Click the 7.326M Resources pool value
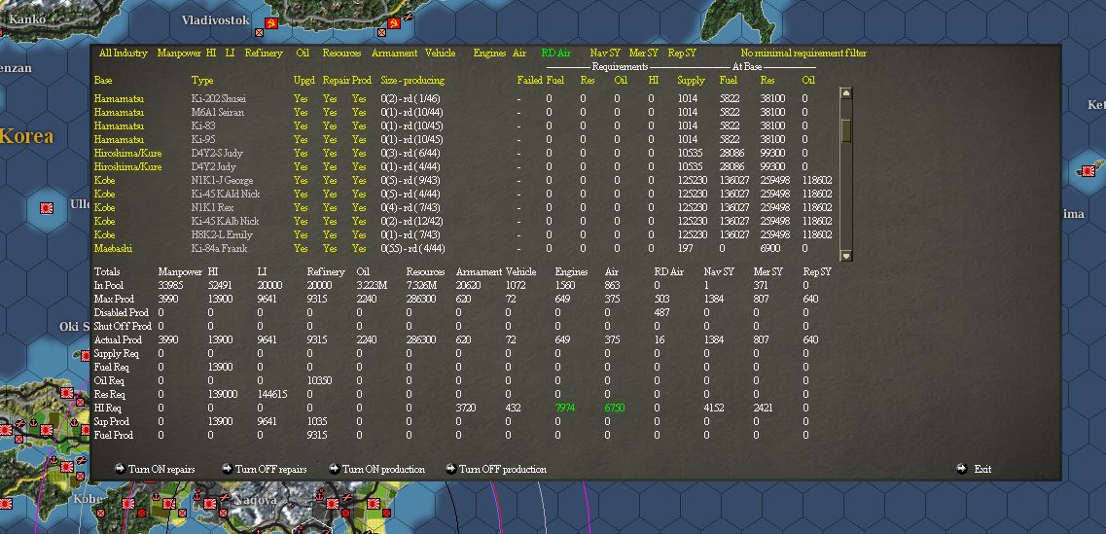1106x534 pixels. (421, 286)
